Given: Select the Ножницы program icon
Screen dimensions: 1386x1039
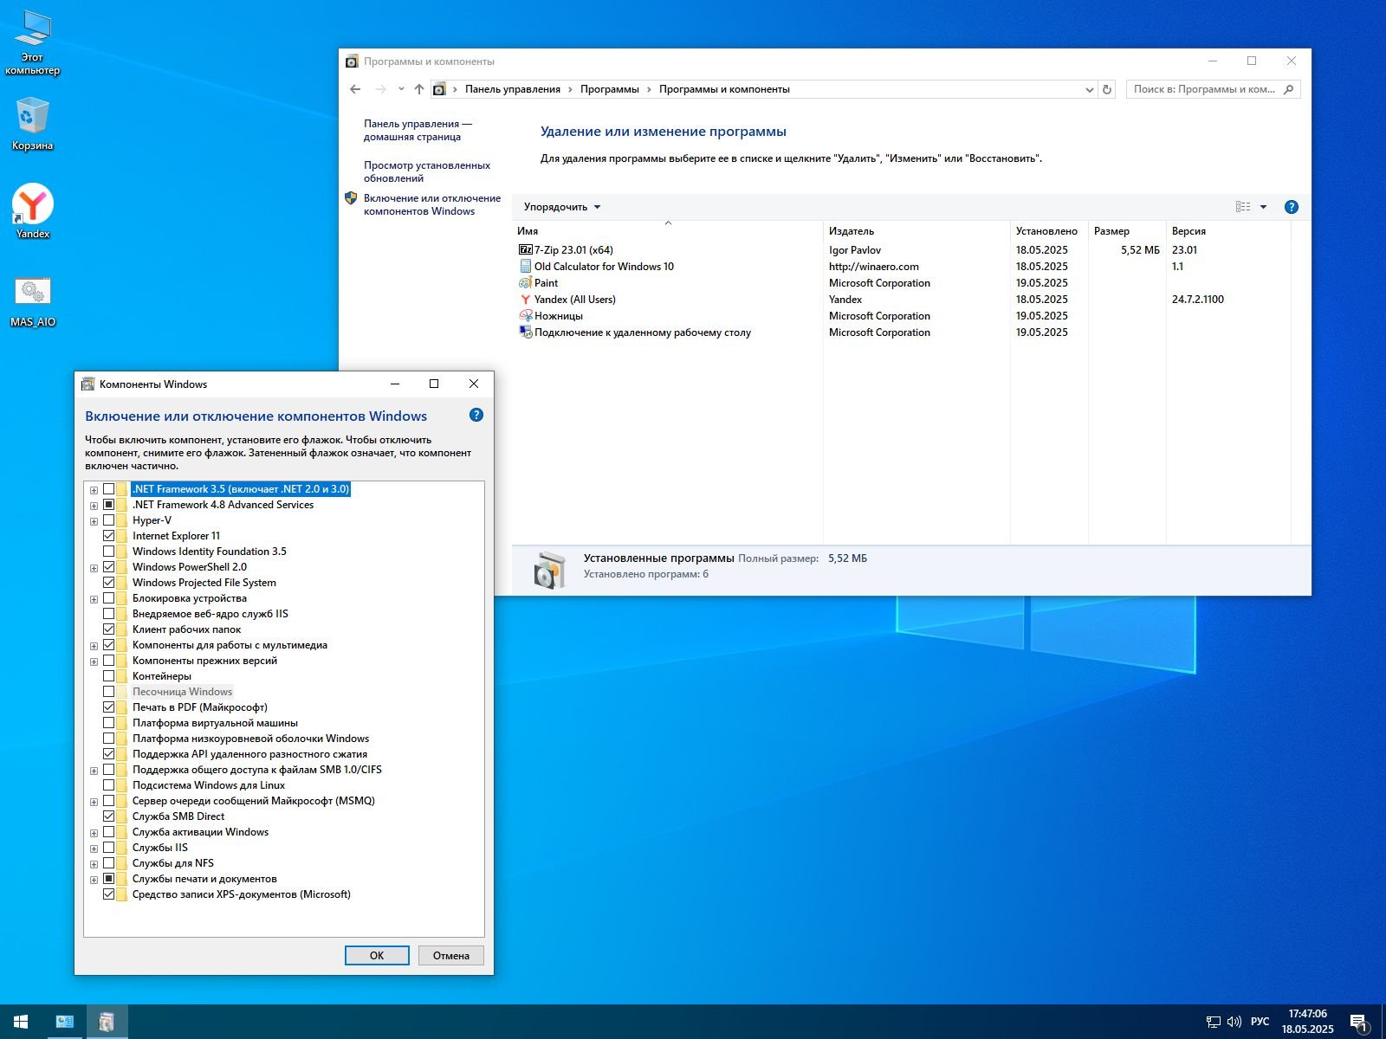Looking at the screenshot, I should coord(525,315).
